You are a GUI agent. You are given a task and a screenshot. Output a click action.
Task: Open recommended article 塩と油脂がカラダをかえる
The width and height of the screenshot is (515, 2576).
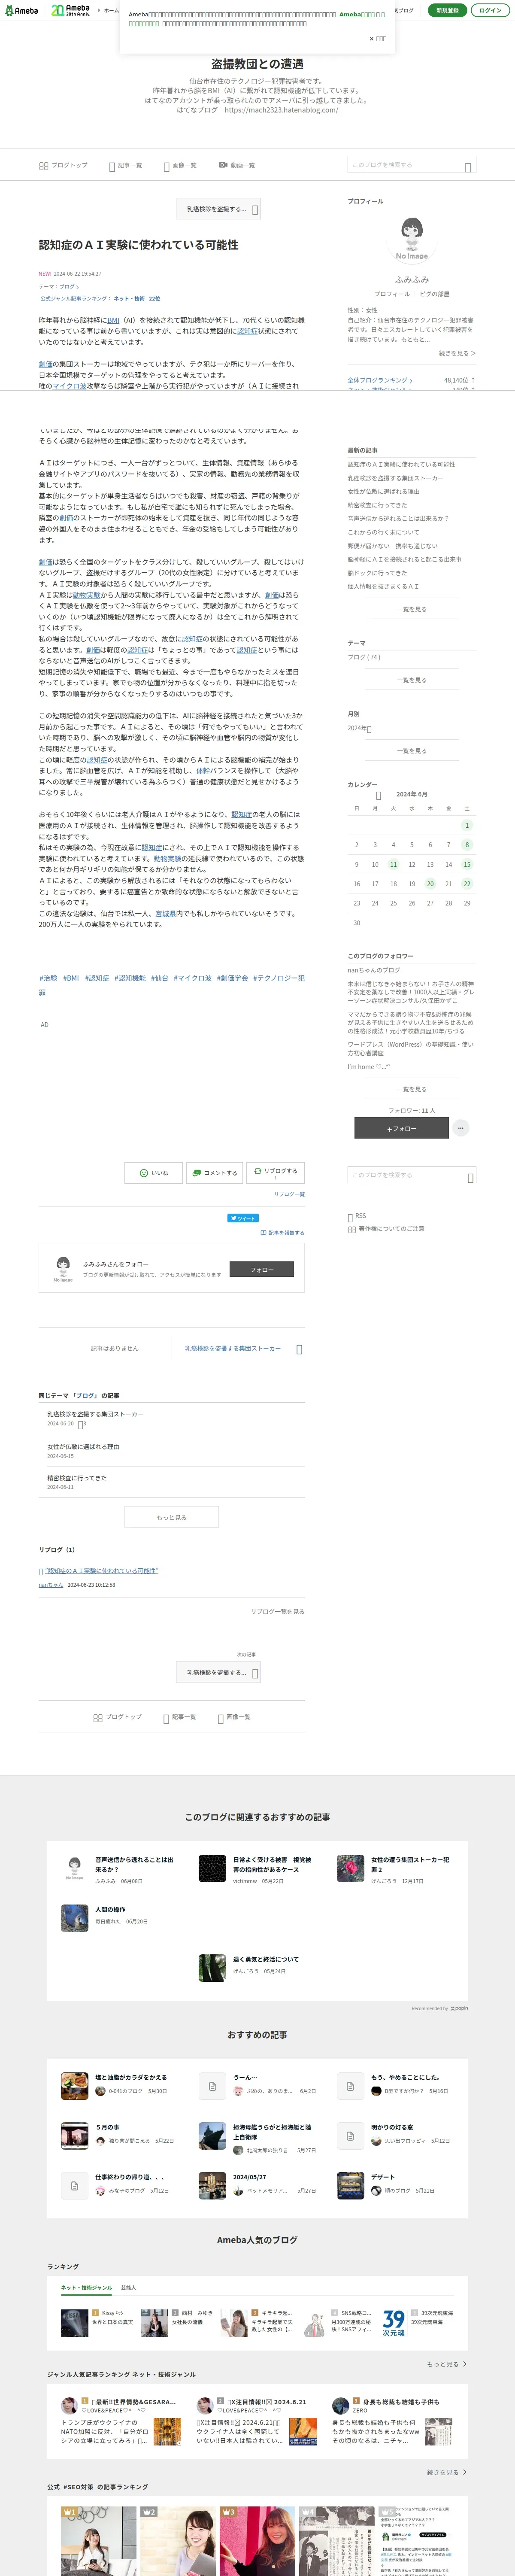coord(131,2077)
